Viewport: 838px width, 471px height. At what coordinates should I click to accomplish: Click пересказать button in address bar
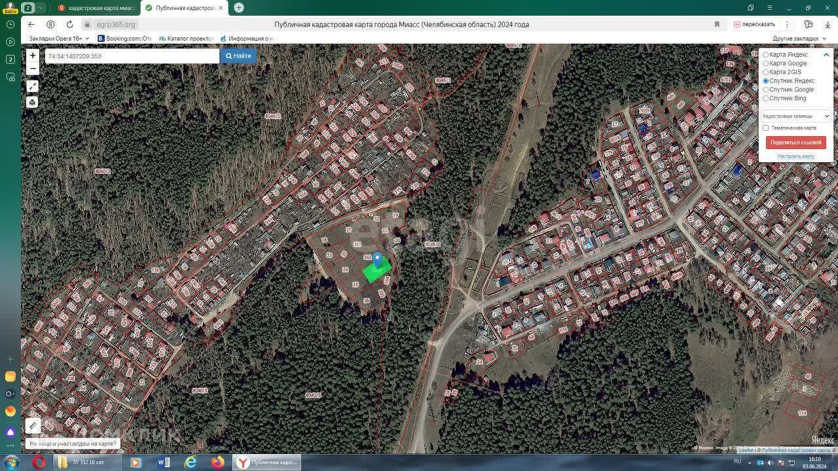754,24
